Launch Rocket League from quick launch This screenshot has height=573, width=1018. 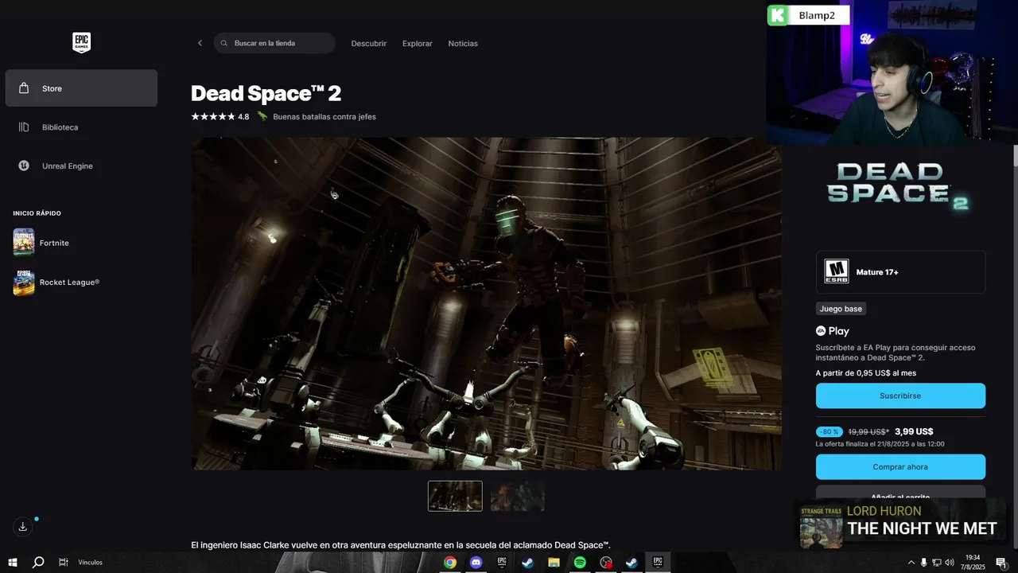click(x=81, y=282)
